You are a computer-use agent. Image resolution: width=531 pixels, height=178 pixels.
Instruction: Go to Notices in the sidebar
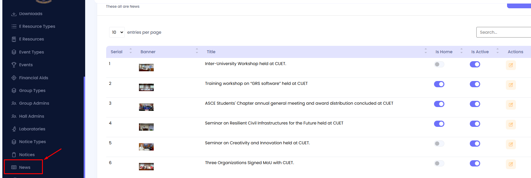[x=27, y=155]
